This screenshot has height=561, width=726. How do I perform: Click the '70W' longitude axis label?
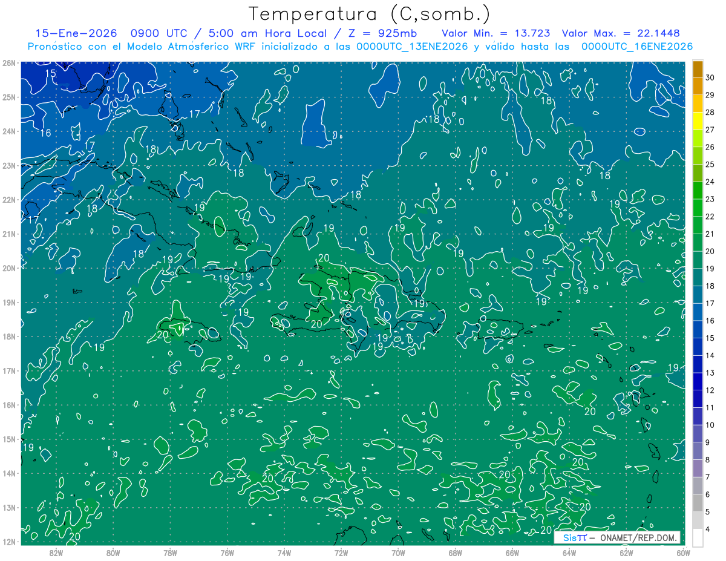click(x=398, y=553)
